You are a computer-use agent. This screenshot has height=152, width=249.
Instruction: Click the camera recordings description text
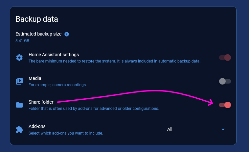pos(57,85)
